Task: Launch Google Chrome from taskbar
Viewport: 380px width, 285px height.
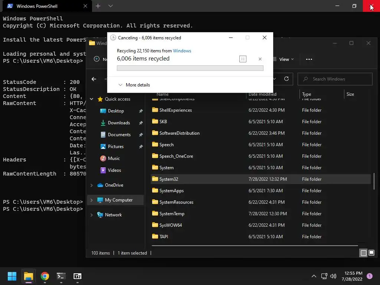Action: (45, 276)
